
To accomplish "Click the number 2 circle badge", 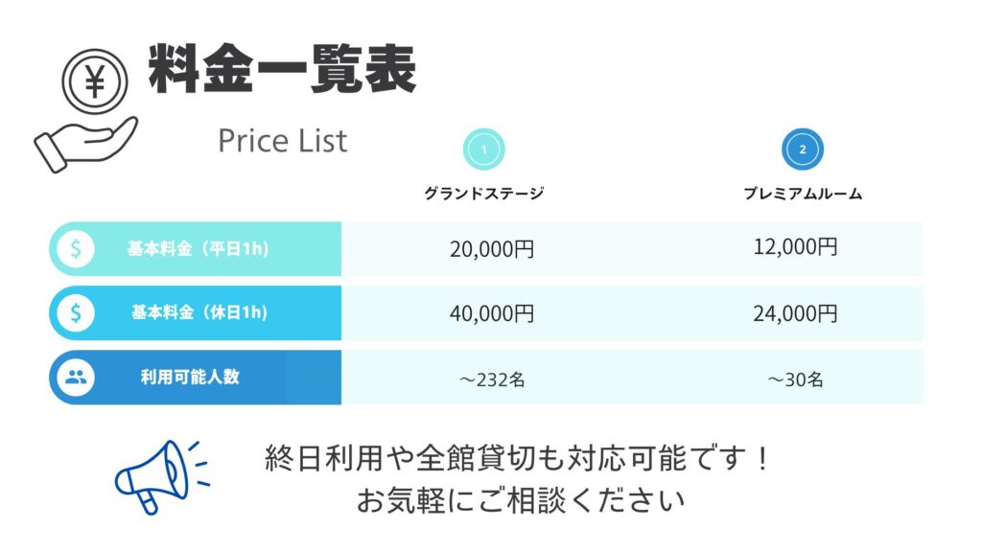I will coord(803,149).
